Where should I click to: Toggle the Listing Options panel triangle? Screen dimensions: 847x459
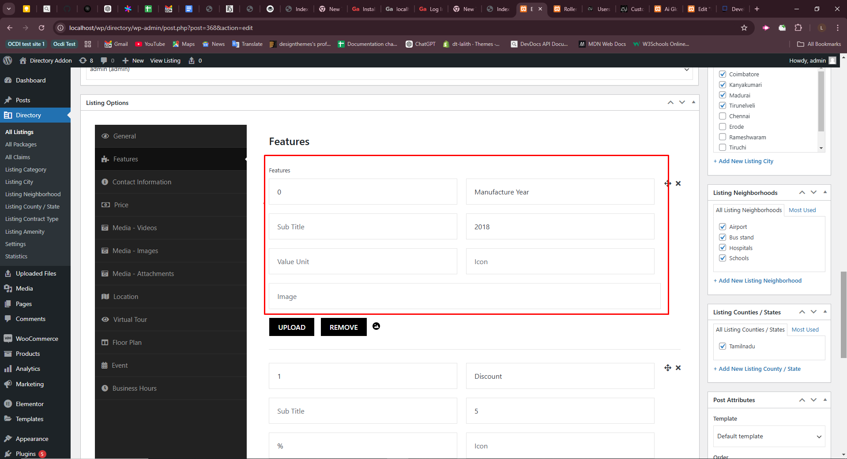click(694, 102)
